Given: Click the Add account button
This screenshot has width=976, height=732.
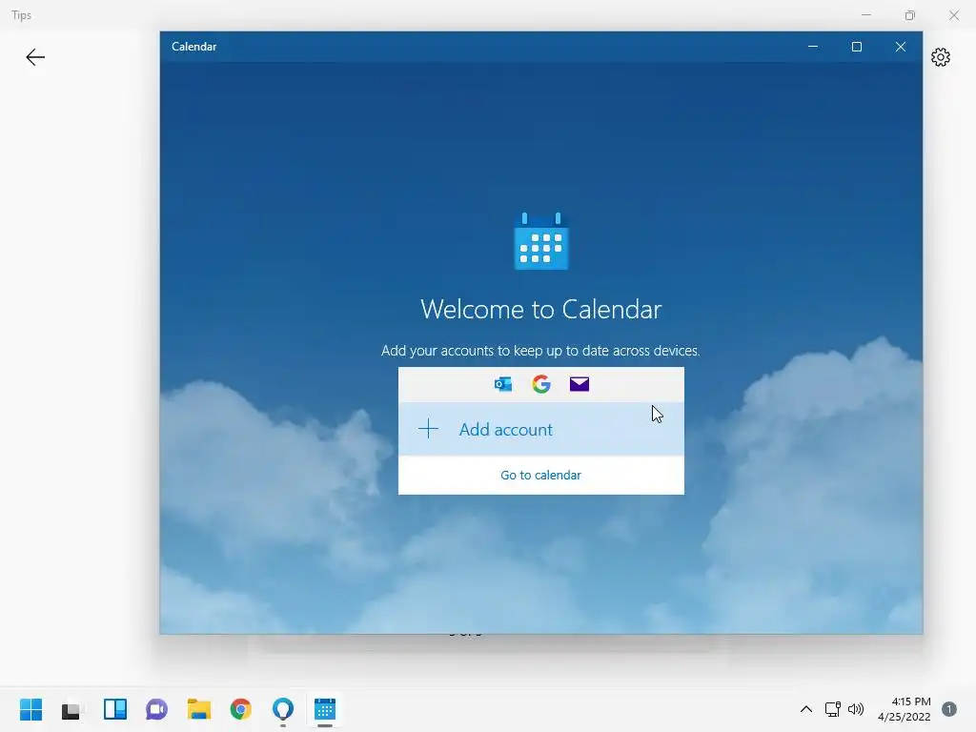Looking at the screenshot, I should click(541, 430).
